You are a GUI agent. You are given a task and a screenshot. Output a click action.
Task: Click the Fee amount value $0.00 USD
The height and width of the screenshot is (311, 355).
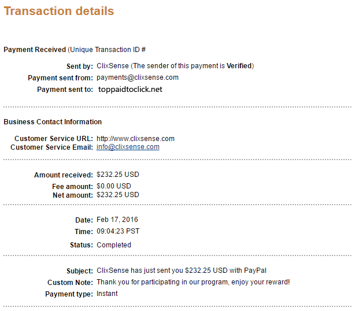pos(114,186)
